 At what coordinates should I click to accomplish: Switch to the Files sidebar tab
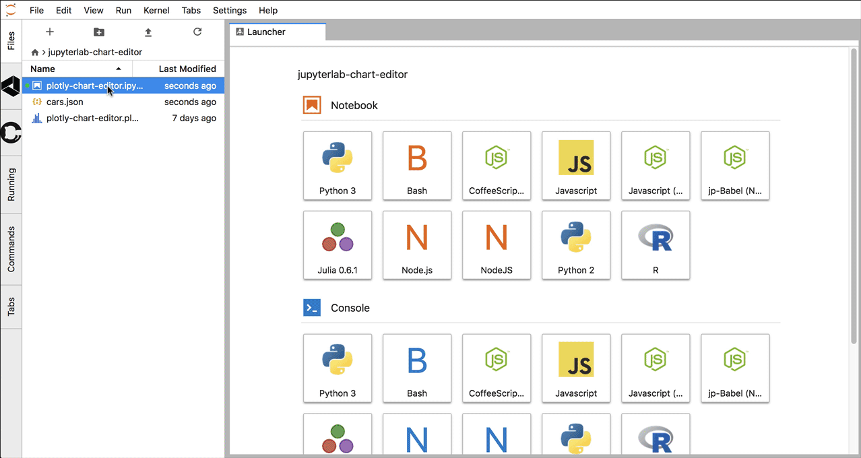11,42
